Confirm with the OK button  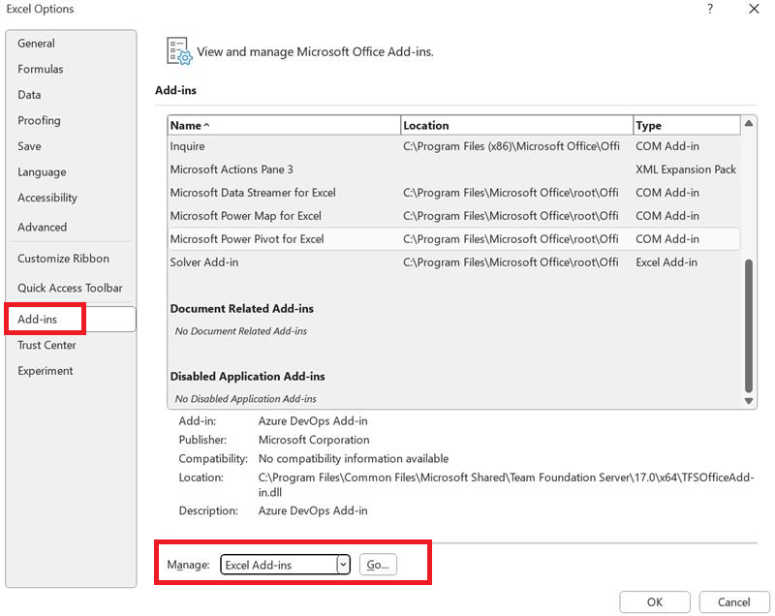point(655,602)
